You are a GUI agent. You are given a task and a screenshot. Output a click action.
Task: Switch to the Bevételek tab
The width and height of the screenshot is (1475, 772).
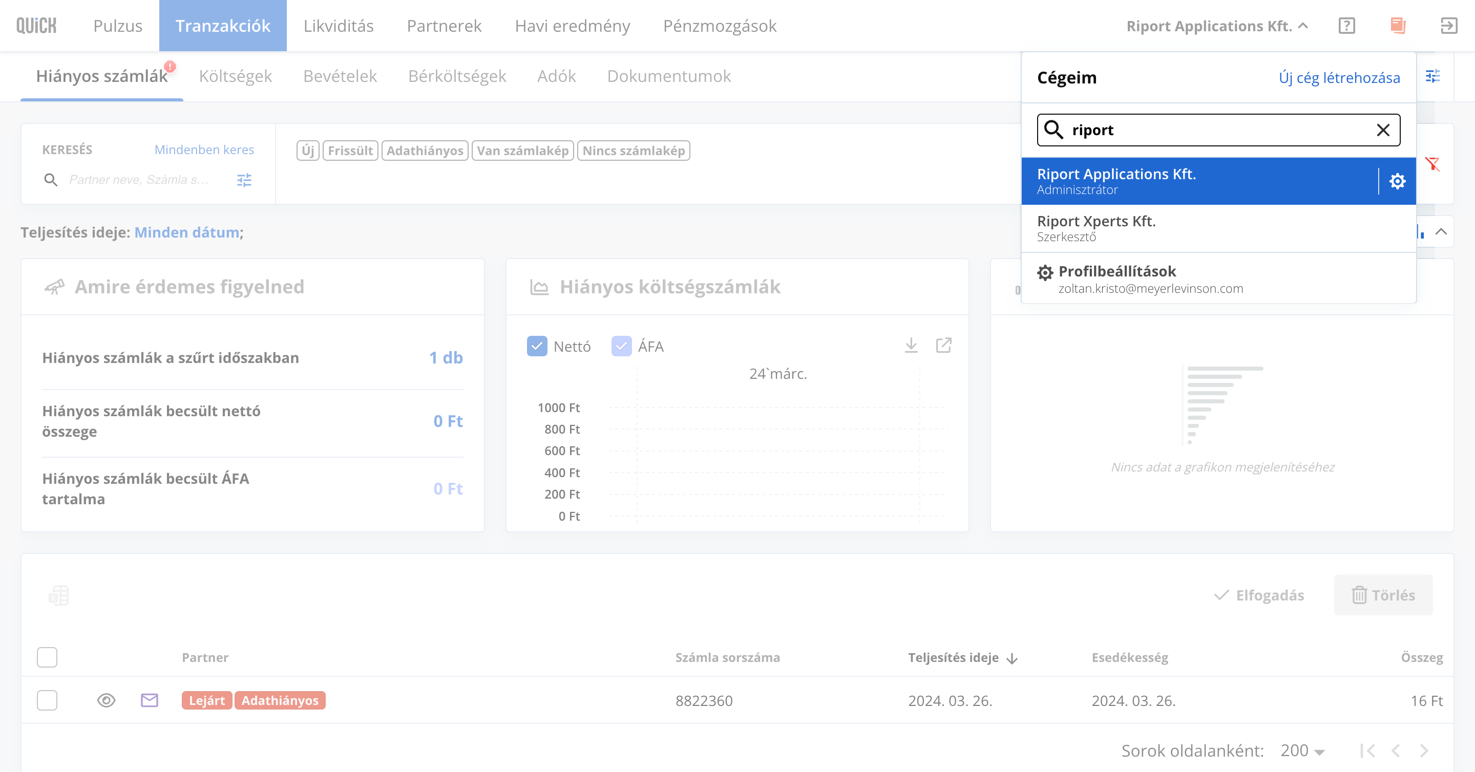coord(340,76)
